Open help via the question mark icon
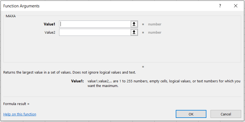The width and height of the screenshot is (245, 122). (220, 6)
